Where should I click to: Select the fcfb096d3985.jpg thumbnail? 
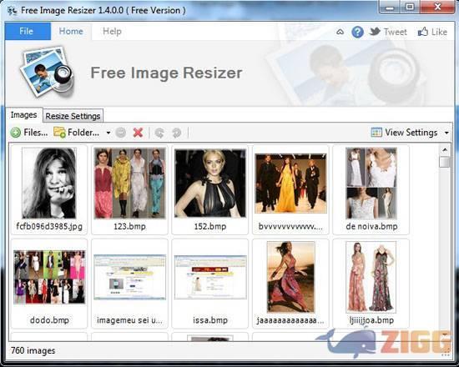49,183
